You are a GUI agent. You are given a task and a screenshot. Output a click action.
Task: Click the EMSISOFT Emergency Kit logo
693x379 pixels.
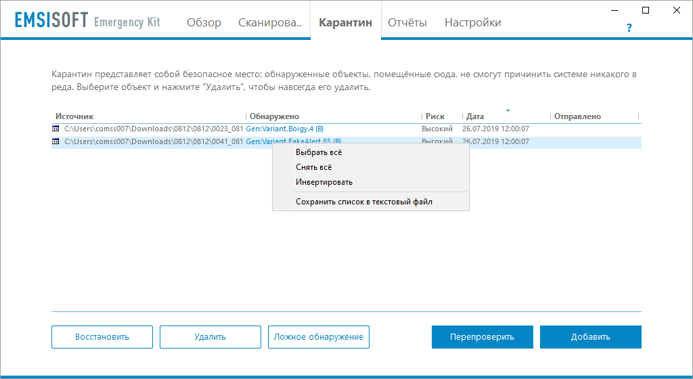coord(87,21)
